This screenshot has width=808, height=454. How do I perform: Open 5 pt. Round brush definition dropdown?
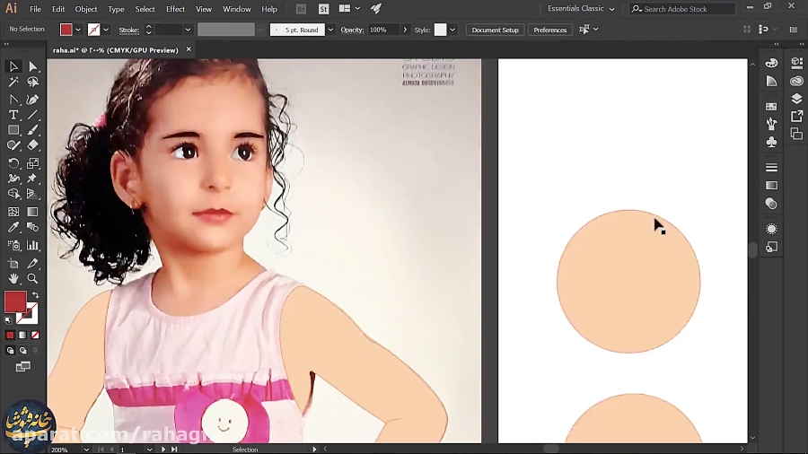[x=330, y=30]
